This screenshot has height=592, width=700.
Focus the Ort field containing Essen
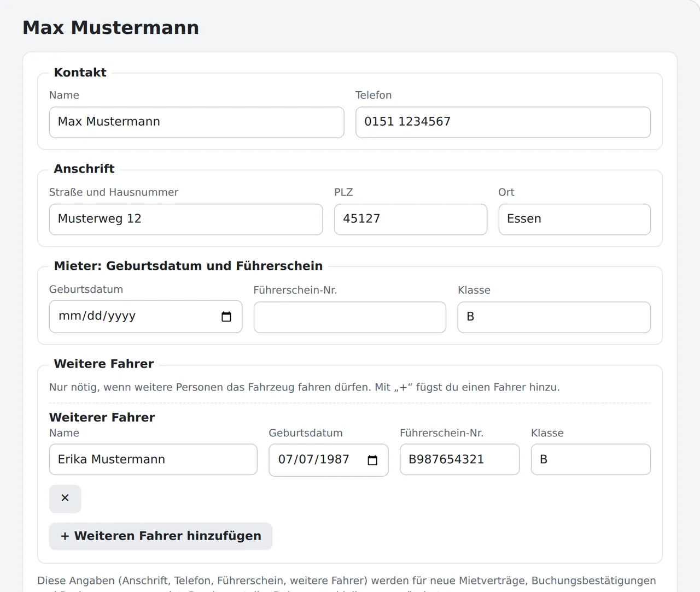click(575, 220)
